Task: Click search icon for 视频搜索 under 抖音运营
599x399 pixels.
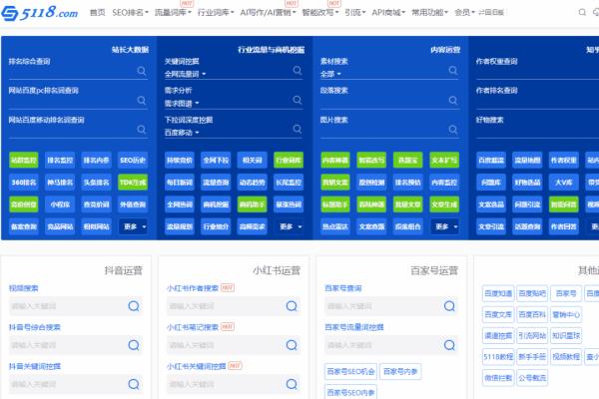Action: (x=134, y=306)
